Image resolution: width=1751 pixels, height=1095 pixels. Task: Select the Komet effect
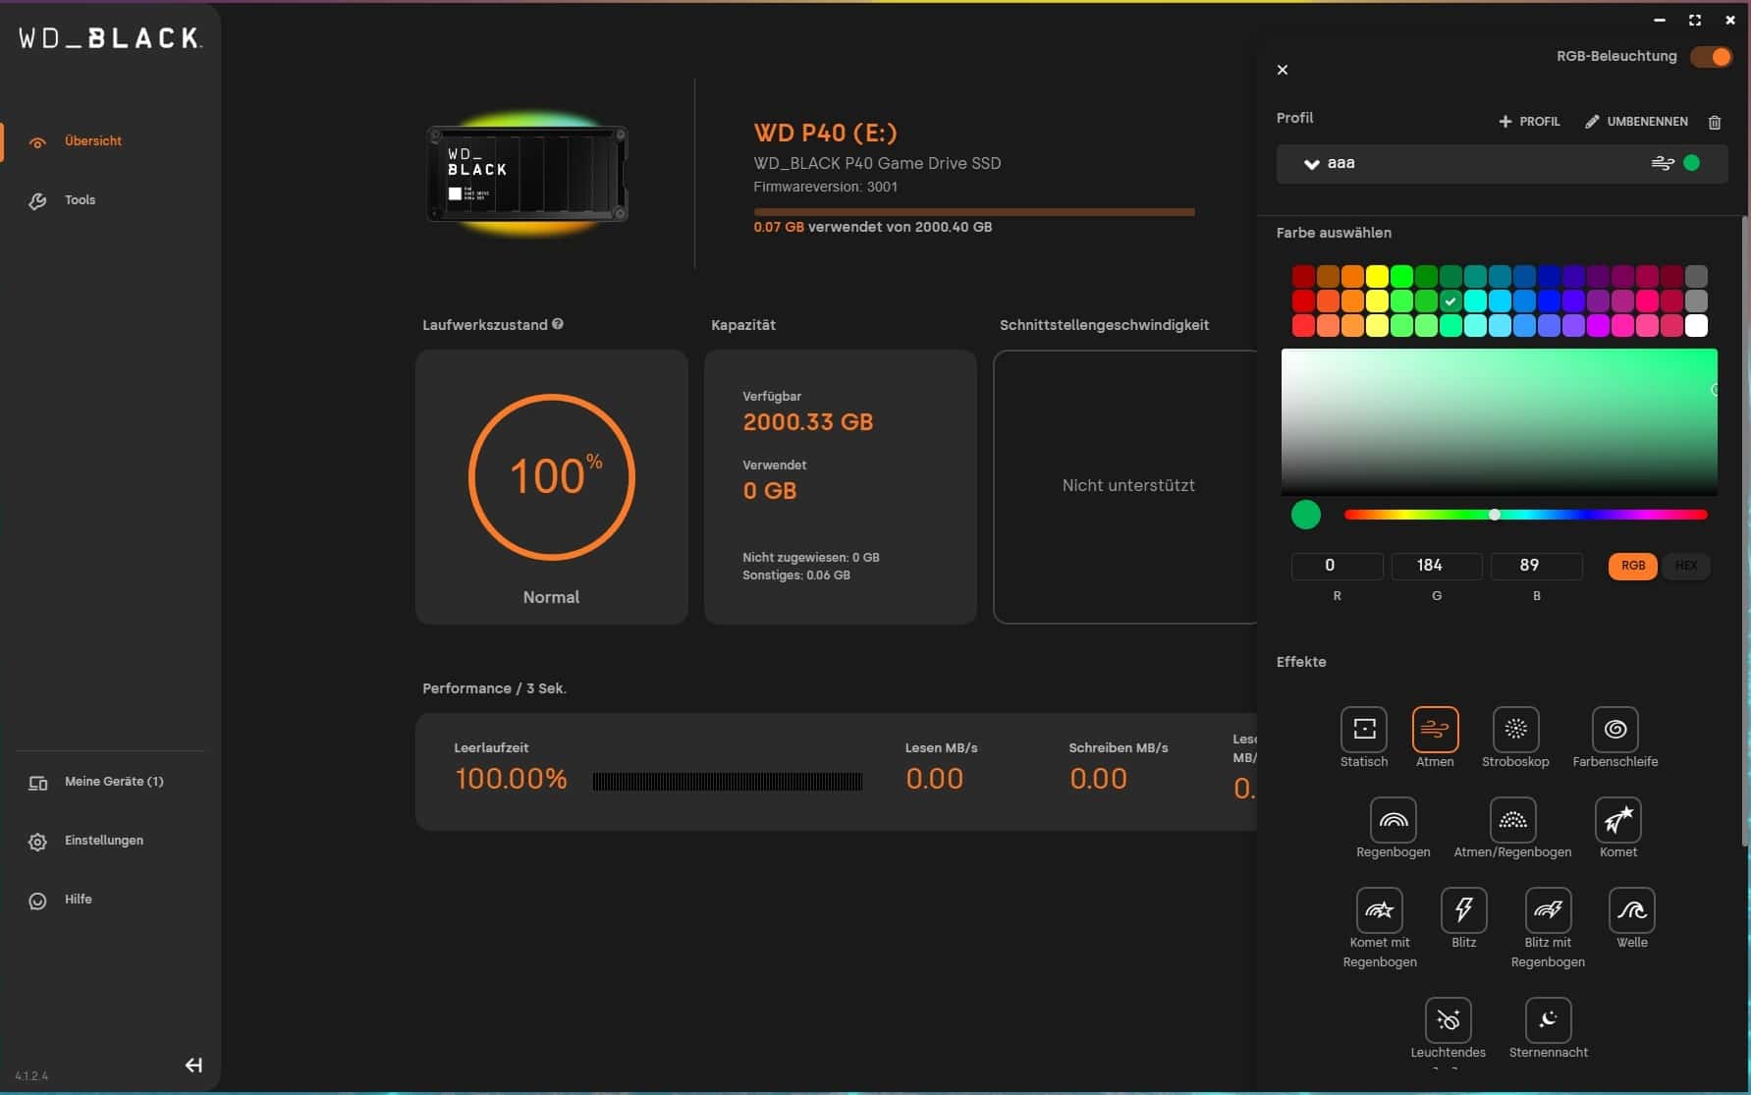(x=1617, y=820)
